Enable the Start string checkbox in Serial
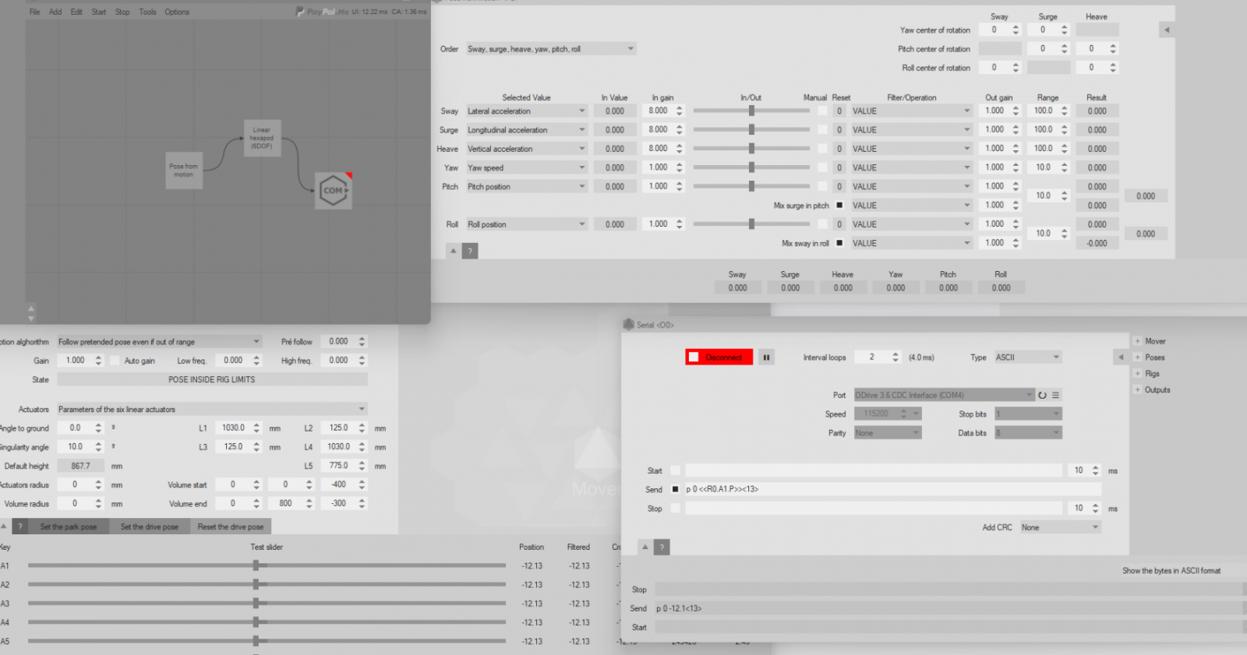This screenshot has height=655, width=1247. (675, 470)
